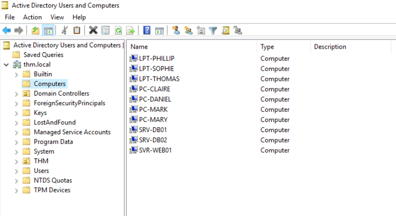This screenshot has width=396, height=216.
Task: Click the thm.local domain icon
Action: [x=17, y=64]
